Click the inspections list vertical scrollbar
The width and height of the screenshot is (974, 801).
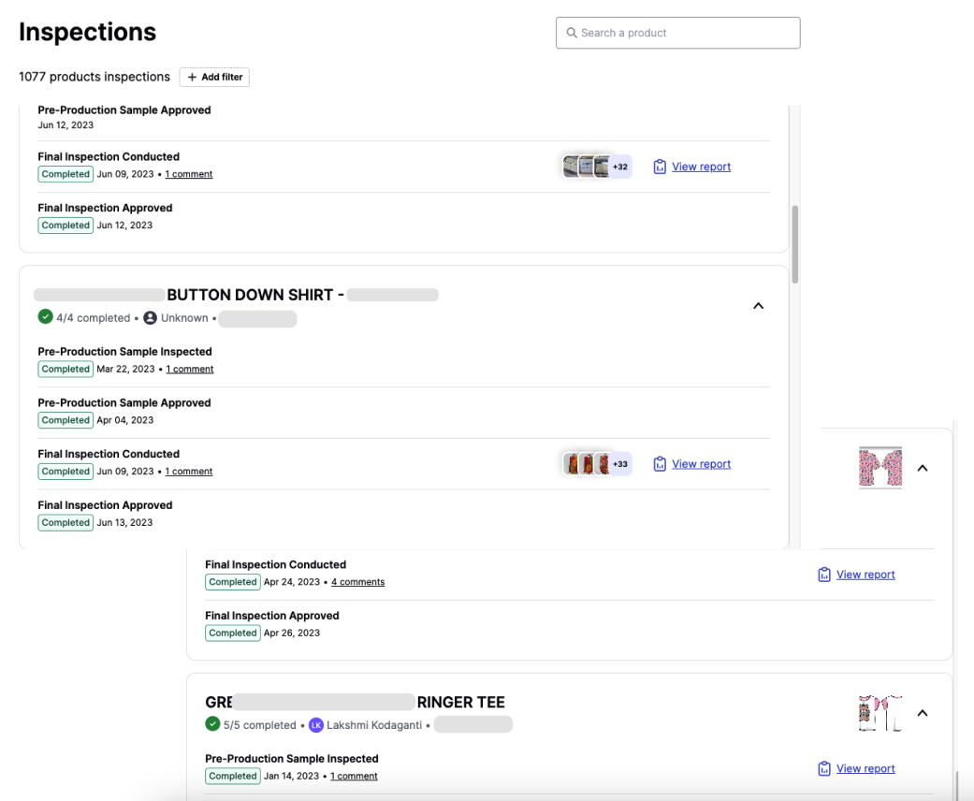(795, 244)
